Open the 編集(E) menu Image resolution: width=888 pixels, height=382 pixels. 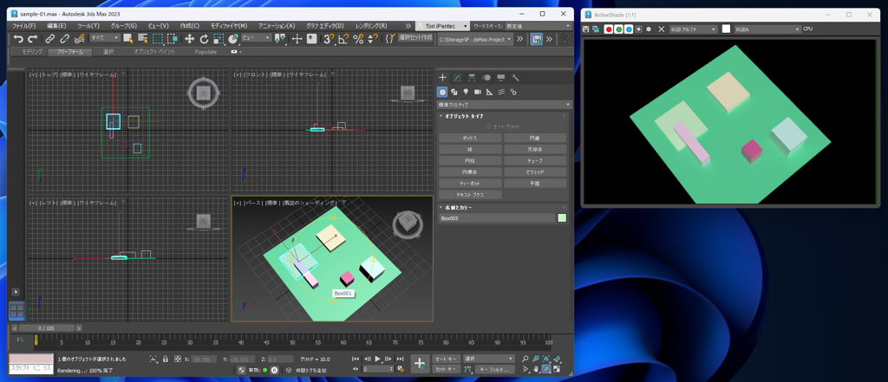click(56, 26)
